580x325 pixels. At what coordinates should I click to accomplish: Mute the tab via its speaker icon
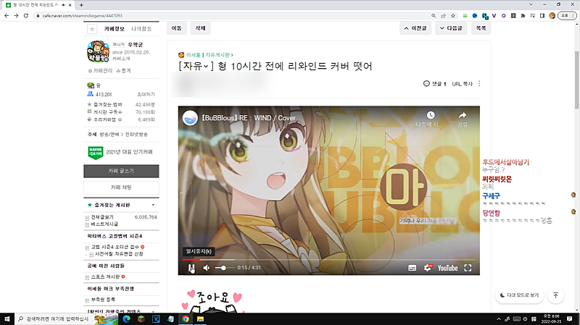pyautogui.click(x=64, y=5)
